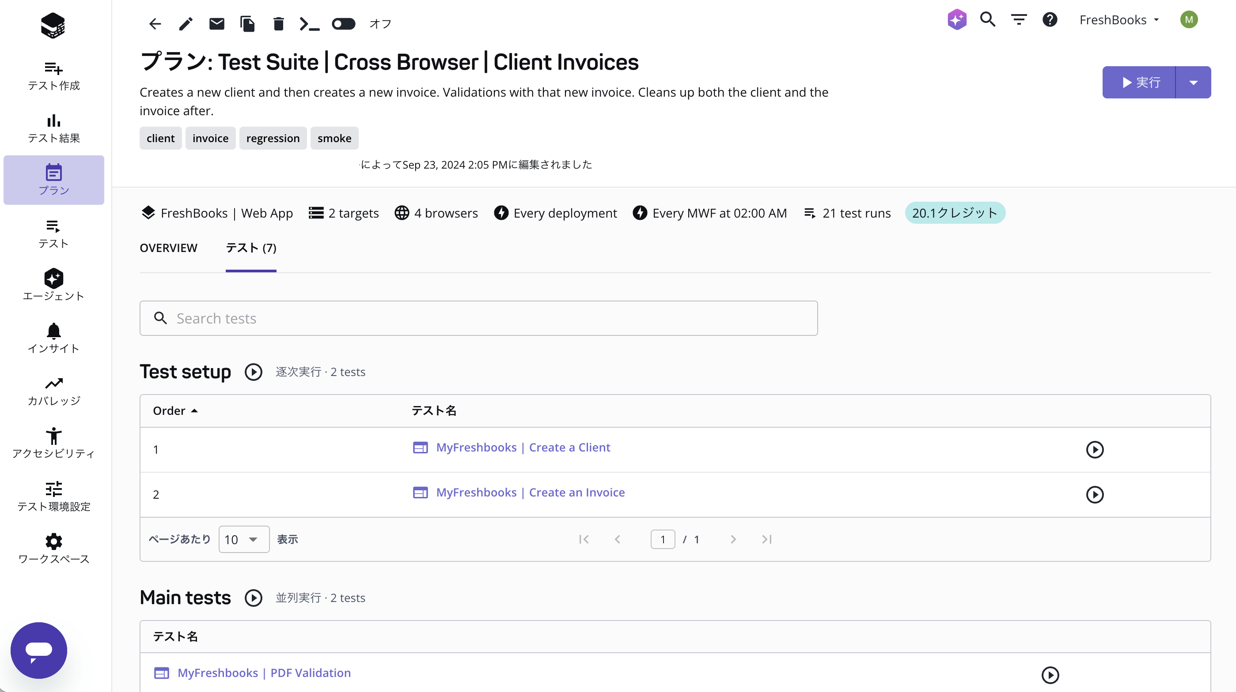Run the plan with 実行 button

point(1139,83)
